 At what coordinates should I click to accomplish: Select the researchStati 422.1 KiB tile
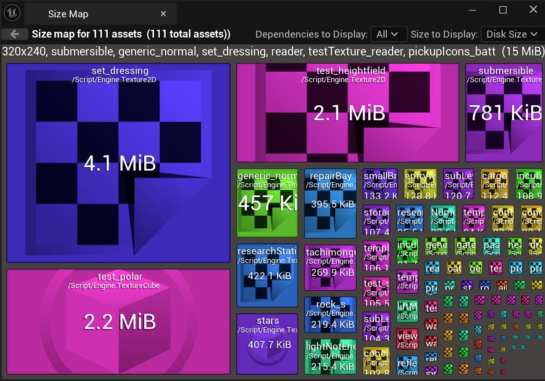click(x=267, y=276)
